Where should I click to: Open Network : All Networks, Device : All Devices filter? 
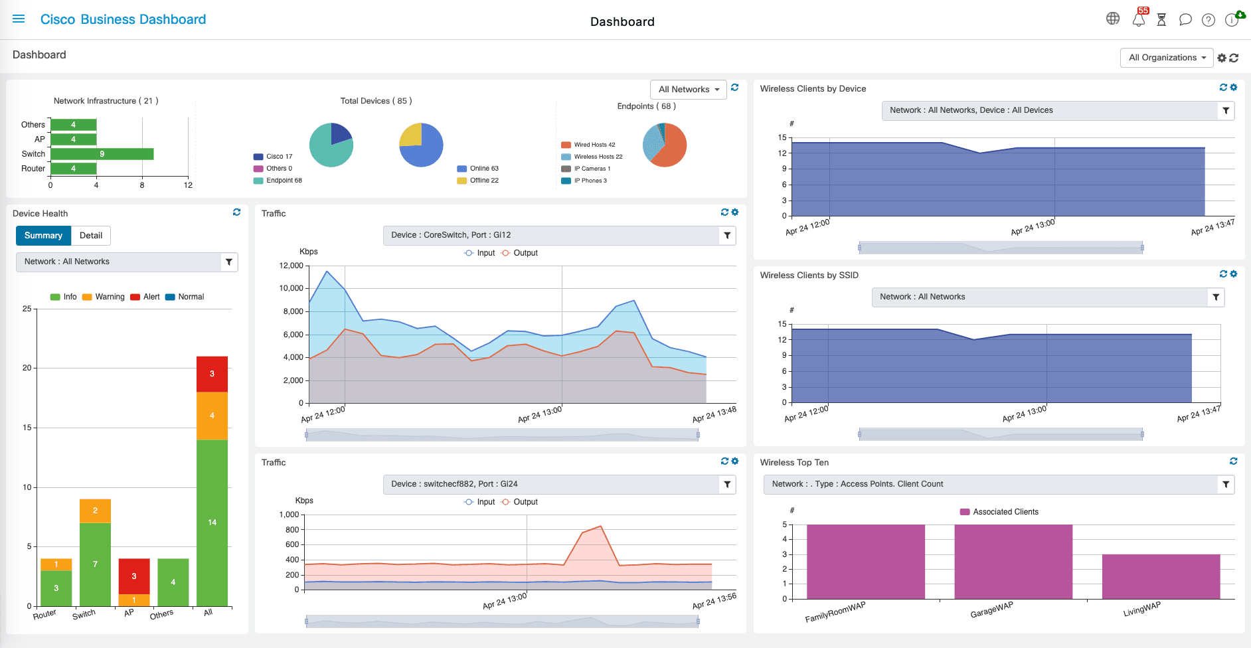point(1058,111)
